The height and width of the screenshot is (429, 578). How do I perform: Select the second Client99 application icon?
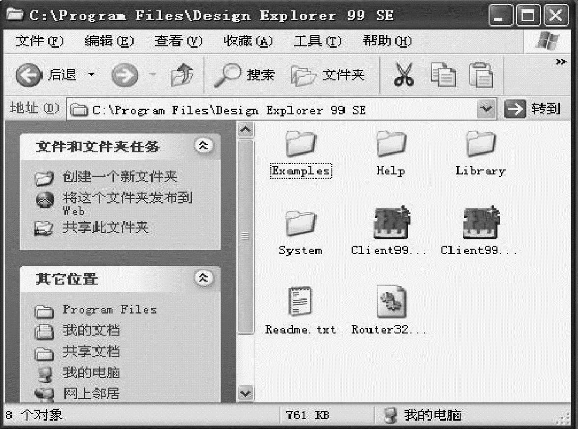coord(481,223)
